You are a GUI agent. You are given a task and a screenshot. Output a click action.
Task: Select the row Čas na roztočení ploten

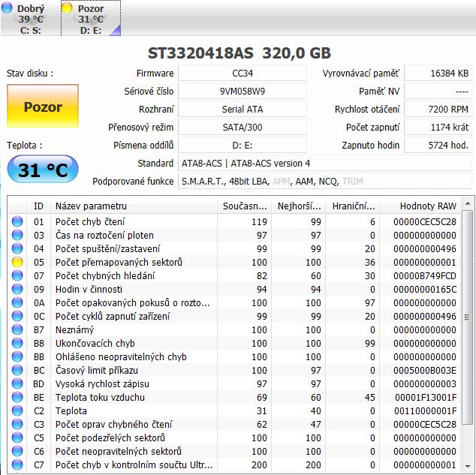click(x=233, y=235)
